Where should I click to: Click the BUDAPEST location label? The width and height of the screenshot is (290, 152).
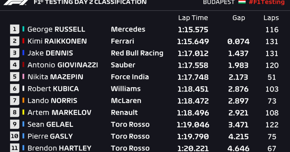point(219,2)
